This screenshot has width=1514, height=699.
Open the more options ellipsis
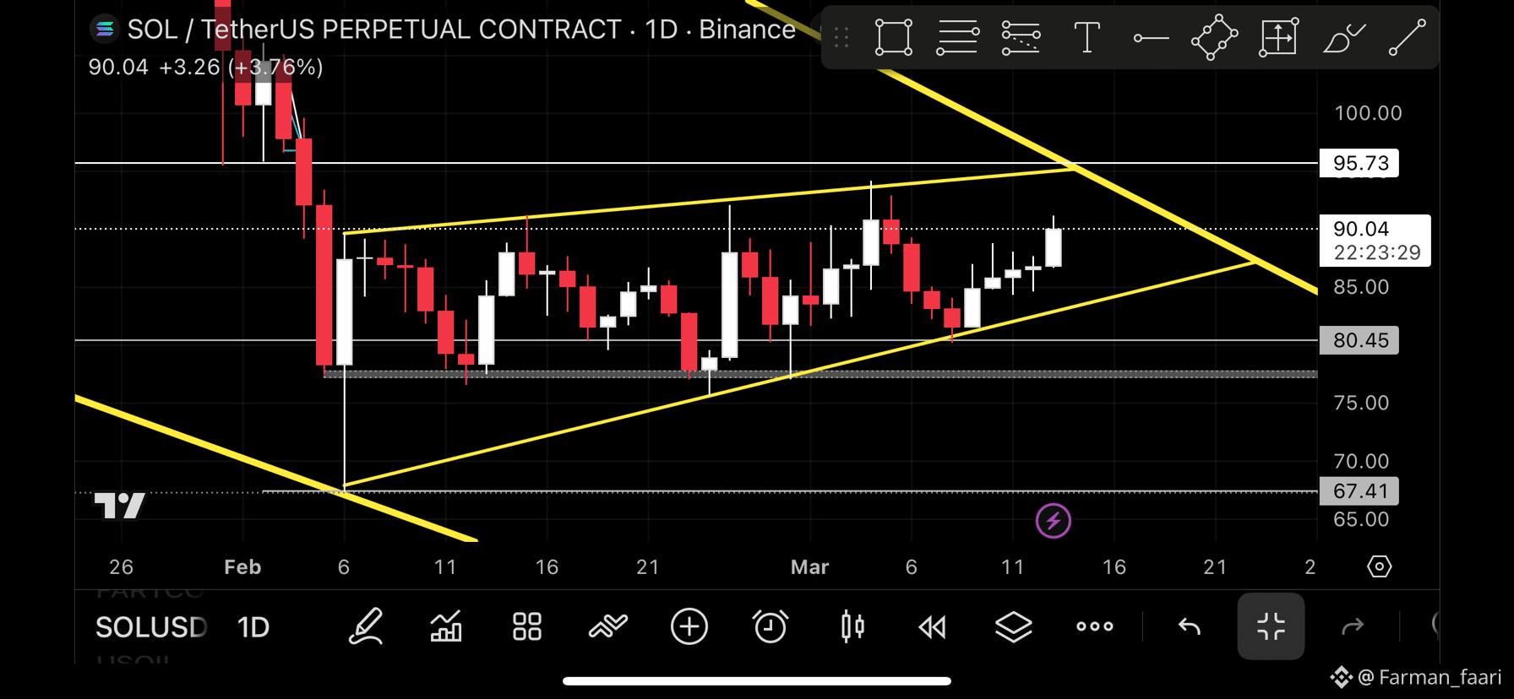pos(1095,626)
